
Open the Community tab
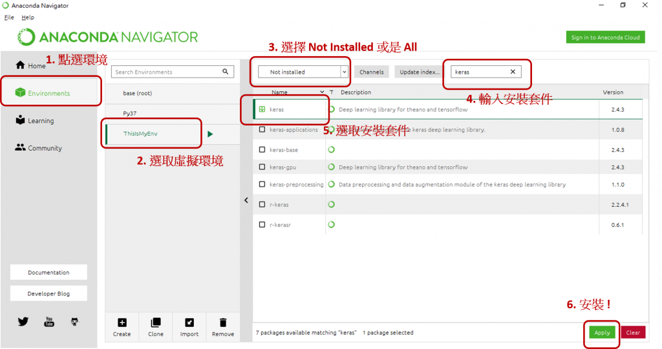coord(38,148)
